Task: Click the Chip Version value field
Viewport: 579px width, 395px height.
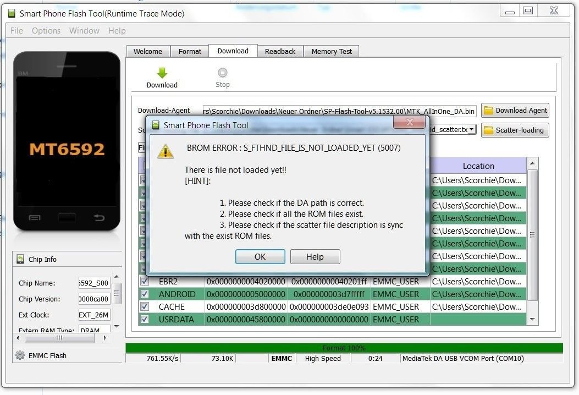Action: click(94, 299)
